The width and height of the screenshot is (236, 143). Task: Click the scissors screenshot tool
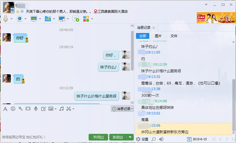pos(69,109)
